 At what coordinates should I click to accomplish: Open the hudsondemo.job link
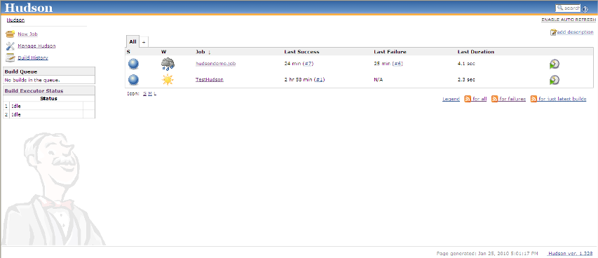[215, 64]
